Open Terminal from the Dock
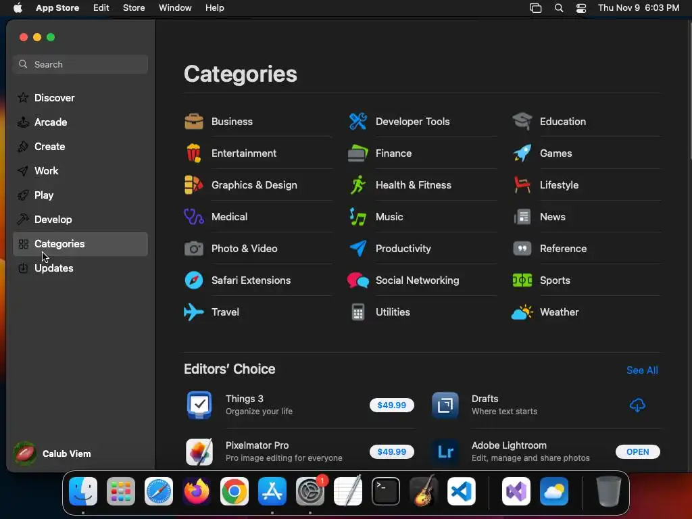 386,491
